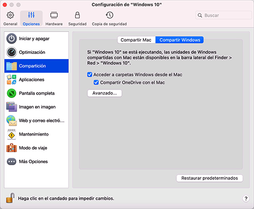Click the green Pantalla completa icon
Viewport: 254px width, 209px height.
(12, 93)
